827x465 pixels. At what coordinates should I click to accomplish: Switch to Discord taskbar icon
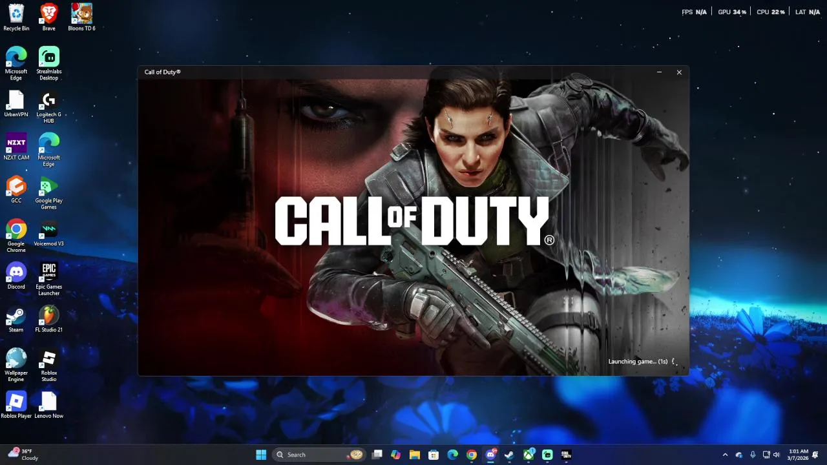click(490, 455)
